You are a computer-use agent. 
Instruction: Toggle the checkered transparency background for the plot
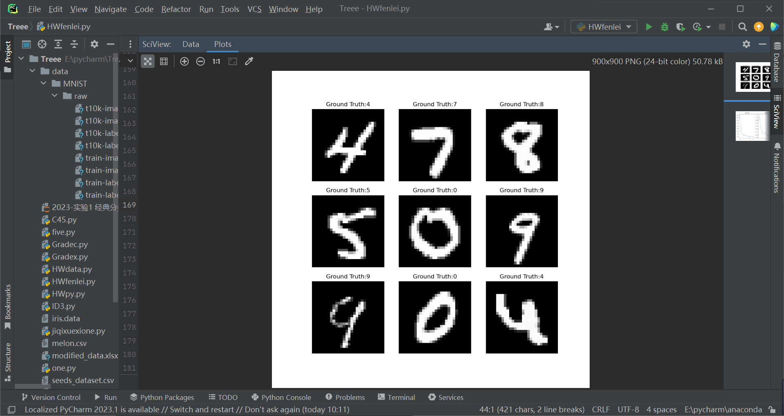[148, 61]
